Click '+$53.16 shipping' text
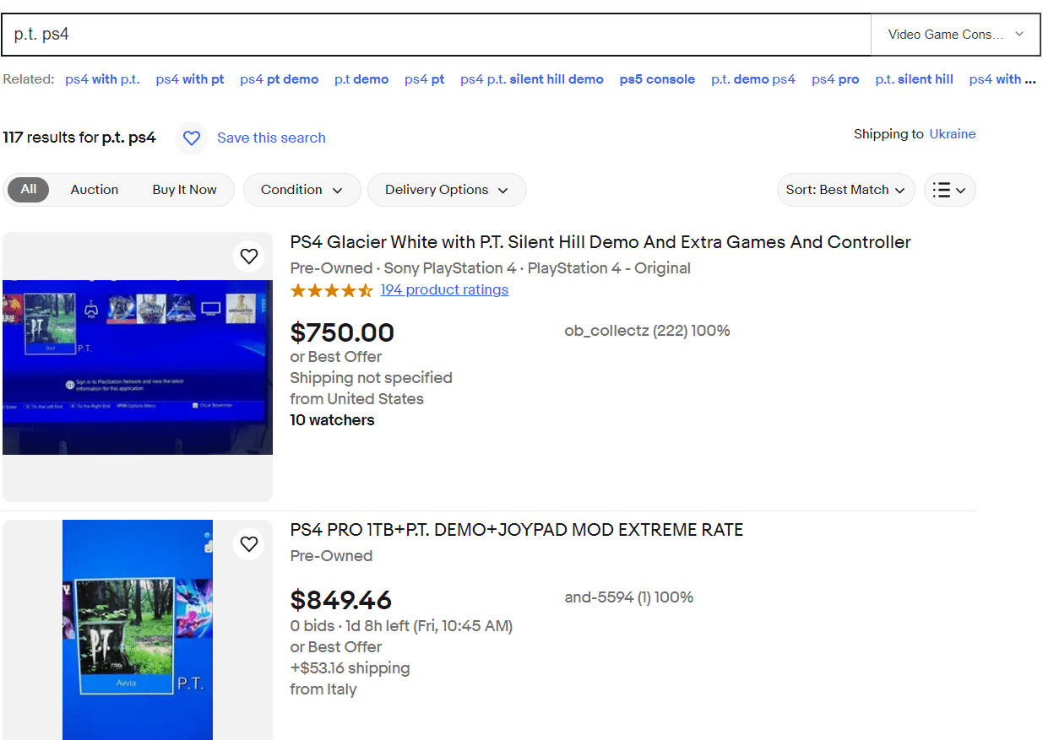1043x740 pixels. coord(350,668)
